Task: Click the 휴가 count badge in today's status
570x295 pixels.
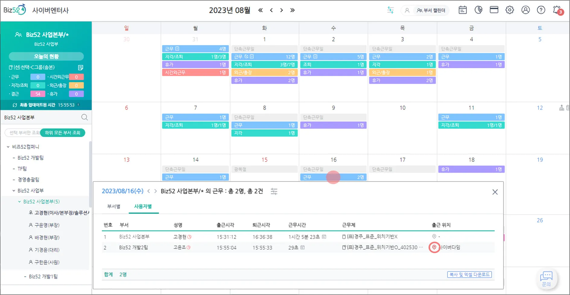Action: click(x=76, y=94)
